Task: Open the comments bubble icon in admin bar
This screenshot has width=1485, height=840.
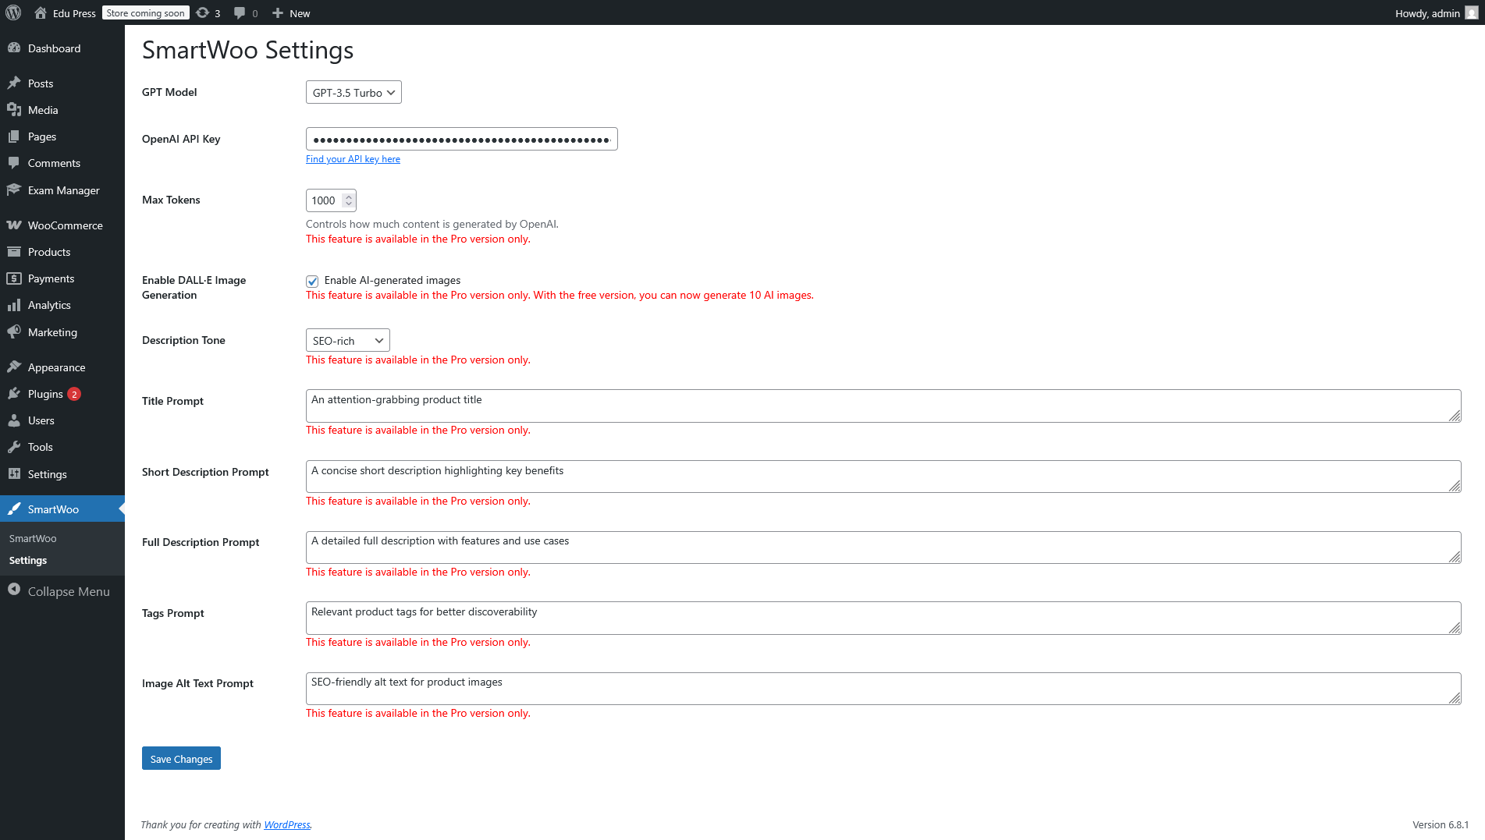Action: 240,12
